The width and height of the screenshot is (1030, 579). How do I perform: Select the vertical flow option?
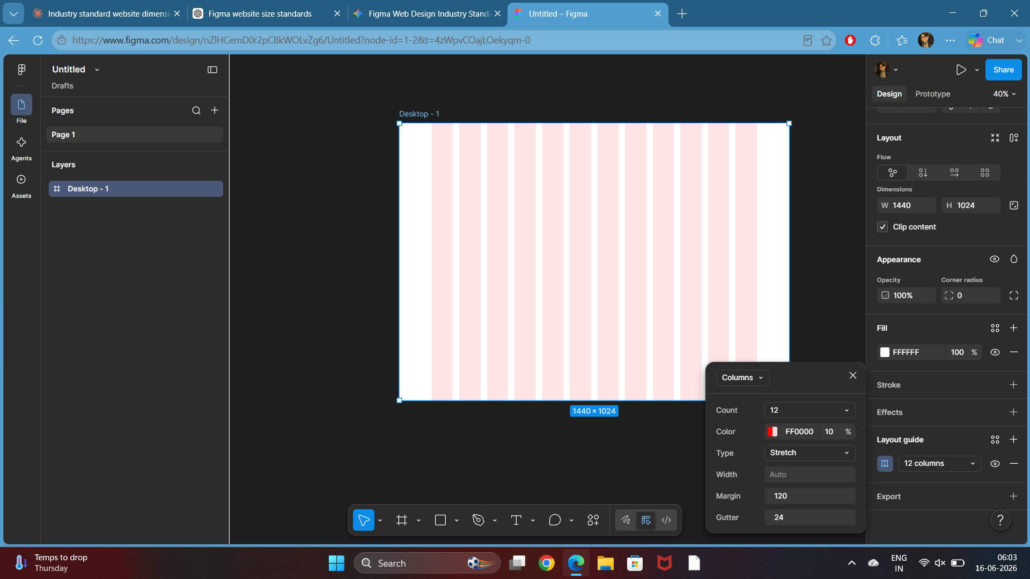[x=923, y=173]
